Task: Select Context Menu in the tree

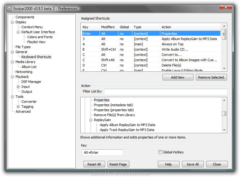Action: [x=32, y=27]
